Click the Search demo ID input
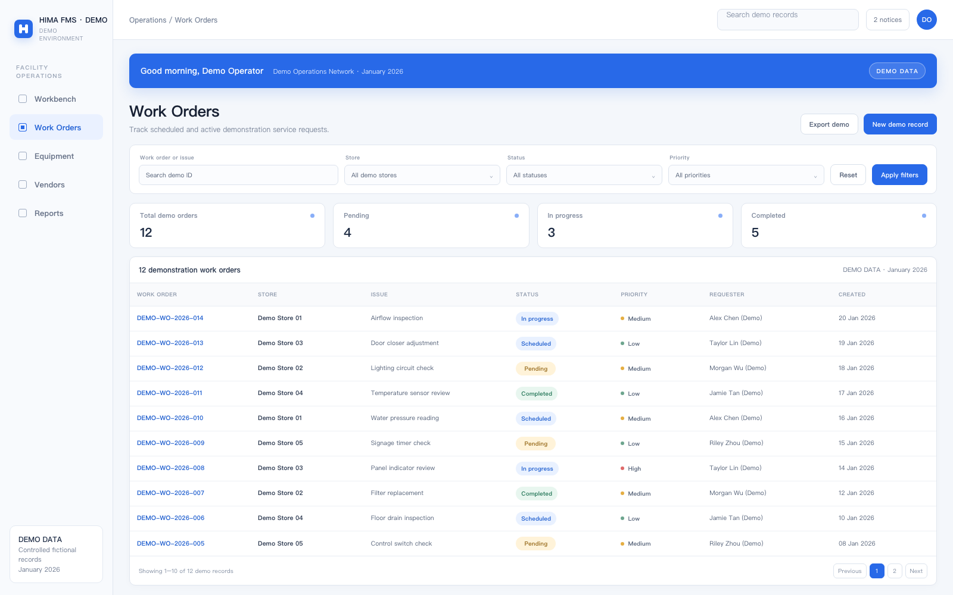The image size is (953, 595). (238, 175)
